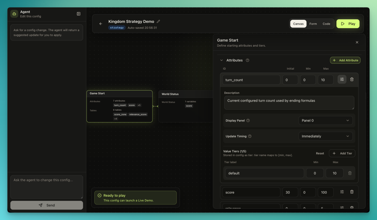This screenshot has height=220, width=377.
Task: Open the Display Panel dropdown
Action: [325, 120]
